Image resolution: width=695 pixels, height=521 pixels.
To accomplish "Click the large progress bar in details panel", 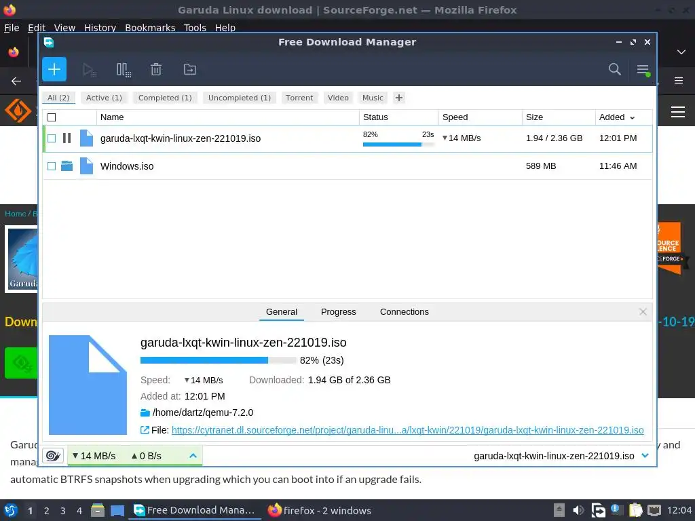I will coord(218,360).
